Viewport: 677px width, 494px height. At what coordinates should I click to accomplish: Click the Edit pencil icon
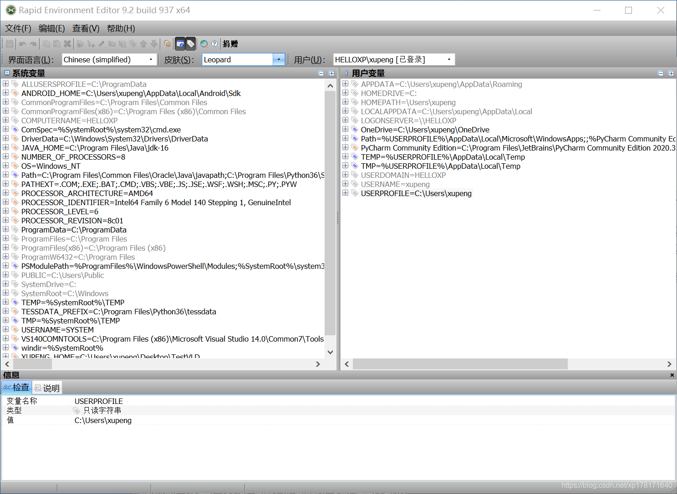[x=102, y=44]
